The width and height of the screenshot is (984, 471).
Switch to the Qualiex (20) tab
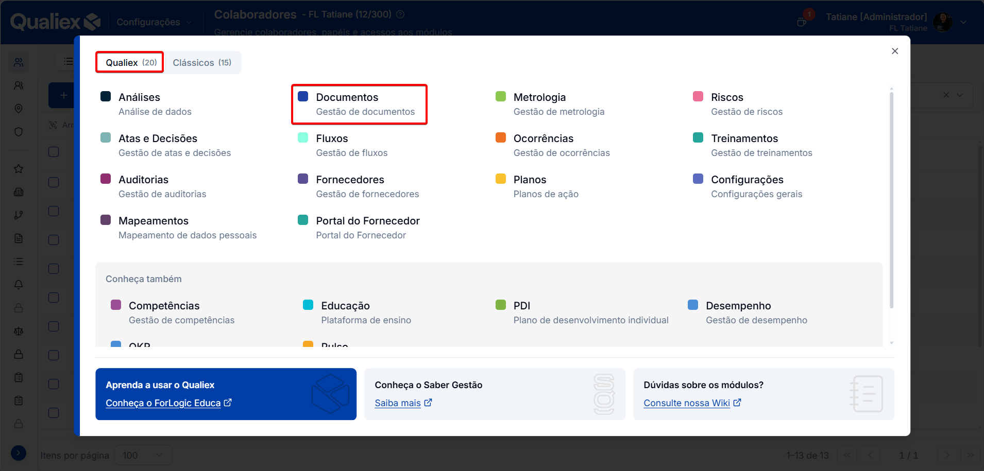tap(130, 62)
